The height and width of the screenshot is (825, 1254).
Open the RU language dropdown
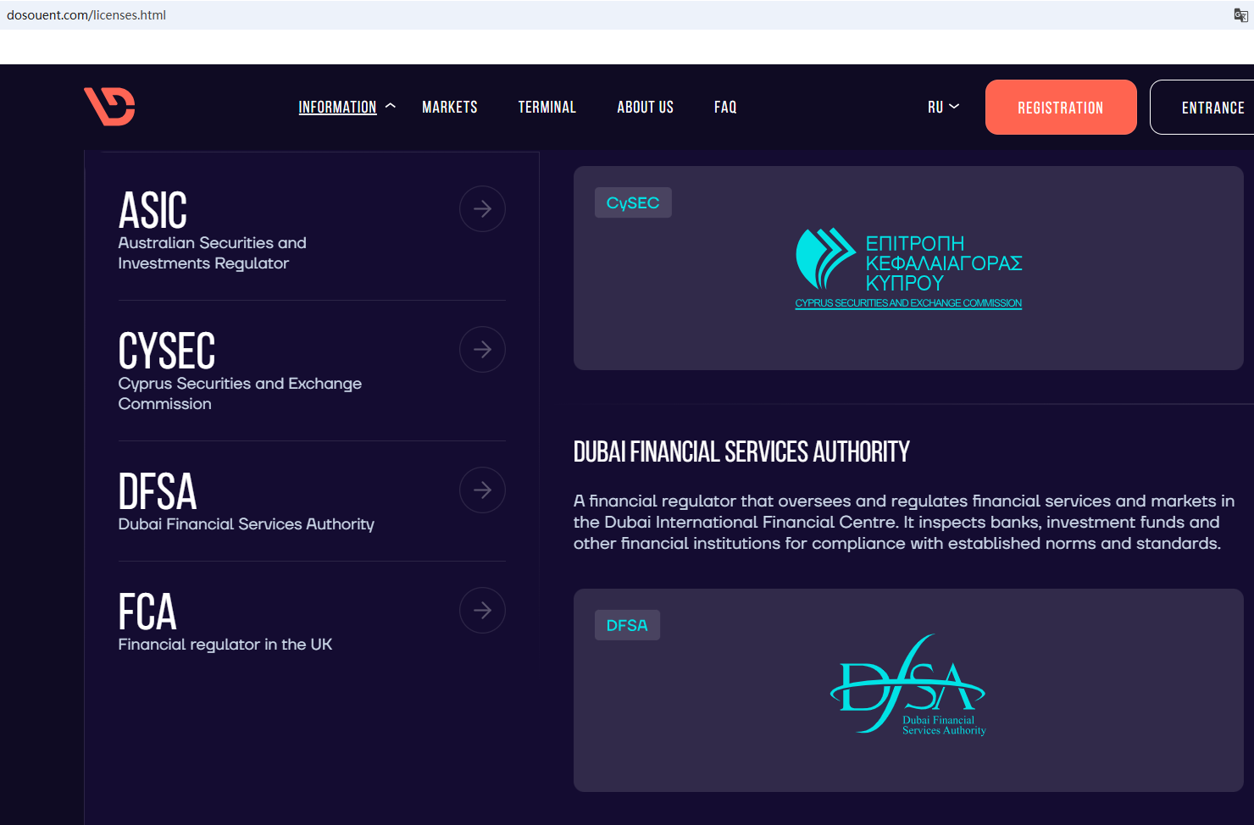[943, 108]
